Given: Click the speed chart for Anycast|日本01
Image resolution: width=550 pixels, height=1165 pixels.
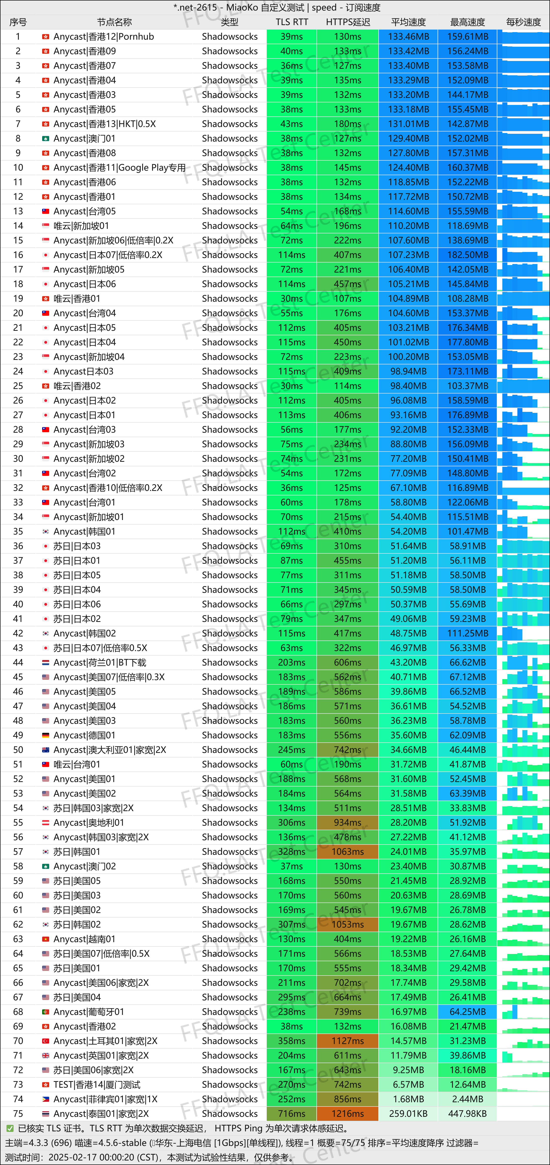Looking at the screenshot, I should tap(524, 415).
